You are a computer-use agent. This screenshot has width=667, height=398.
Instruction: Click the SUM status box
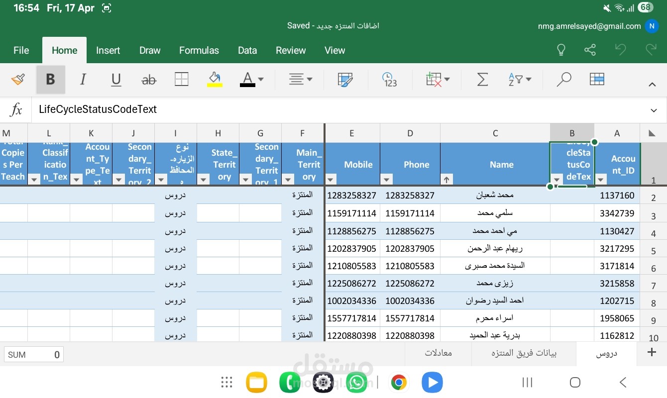tap(34, 355)
